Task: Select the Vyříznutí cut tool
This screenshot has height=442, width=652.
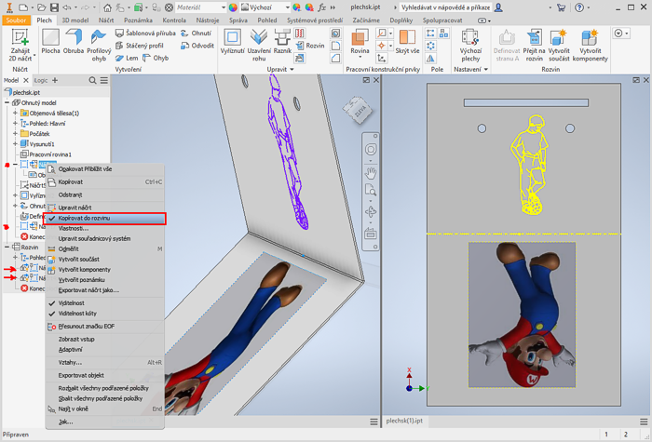Action: [233, 42]
